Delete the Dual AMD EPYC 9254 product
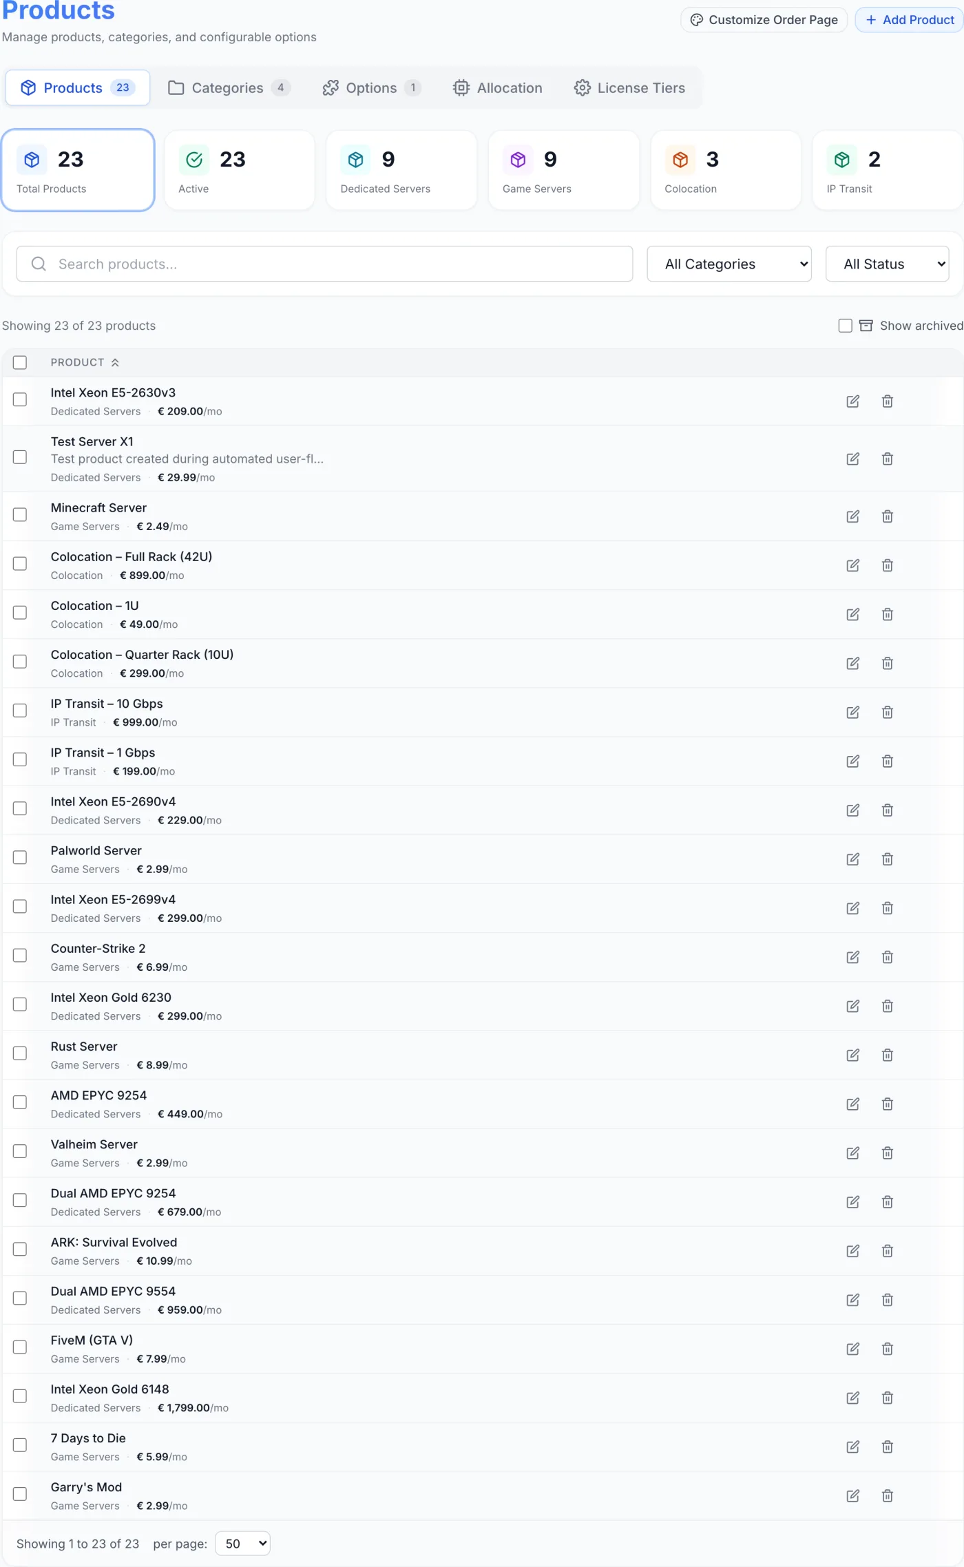Screen dimensions: 964x1567 tap(887, 1202)
